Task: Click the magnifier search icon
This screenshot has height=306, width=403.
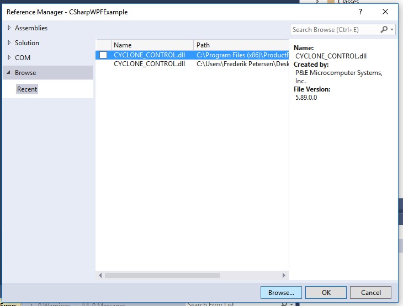Action: tap(384, 30)
